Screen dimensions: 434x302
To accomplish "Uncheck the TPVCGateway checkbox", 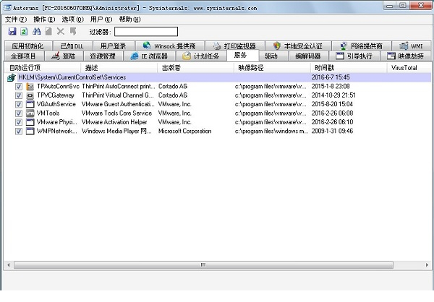I will 19,95.
